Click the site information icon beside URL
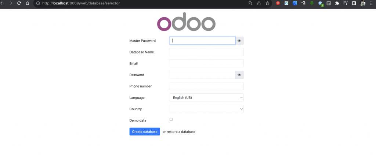 pyautogui.click(x=38, y=3)
